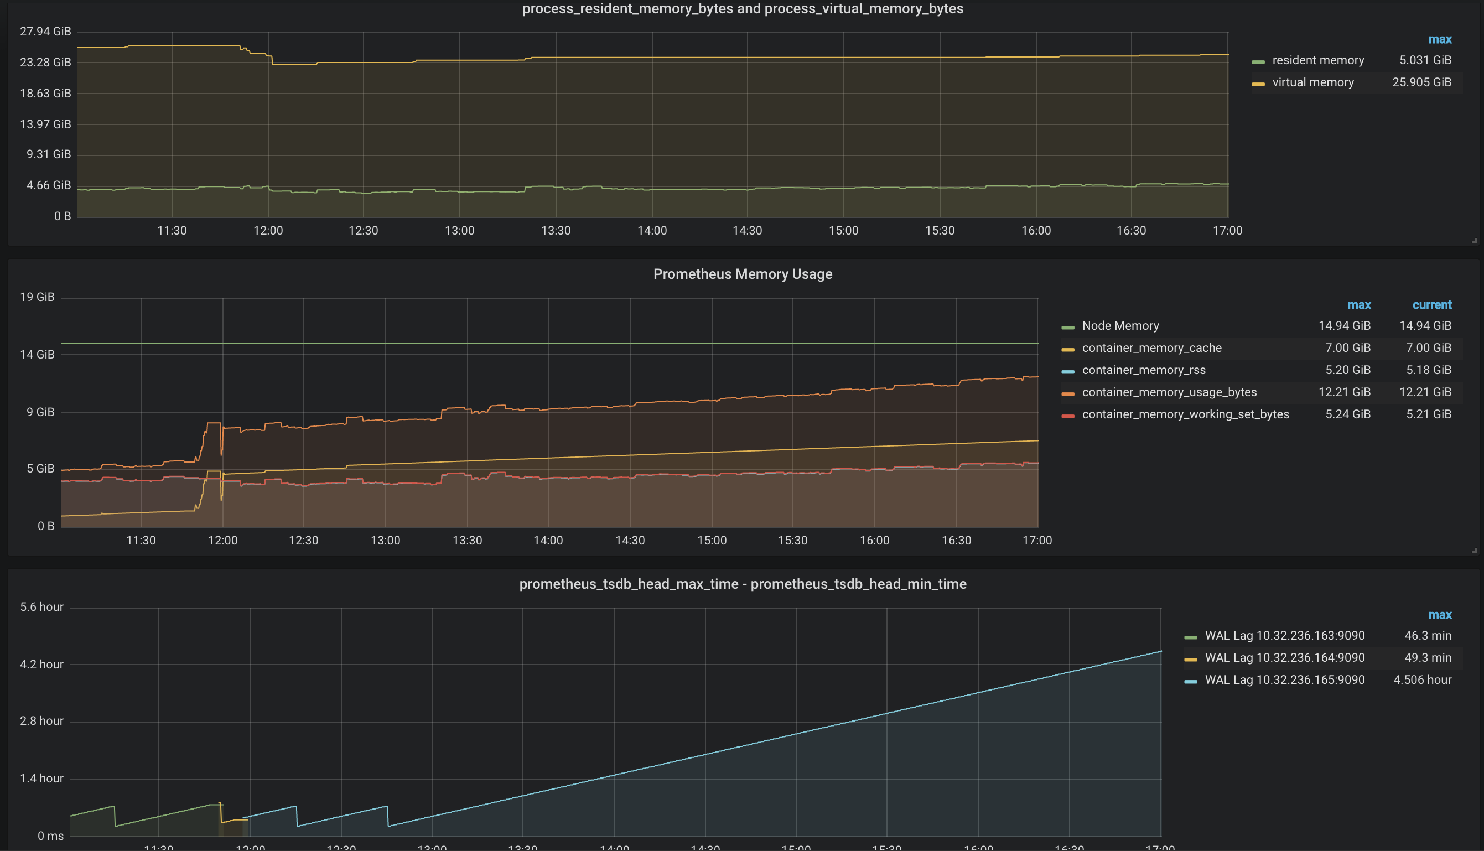
Task: Open color picker for container_memory_cache swatch
Action: coord(1068,350)
